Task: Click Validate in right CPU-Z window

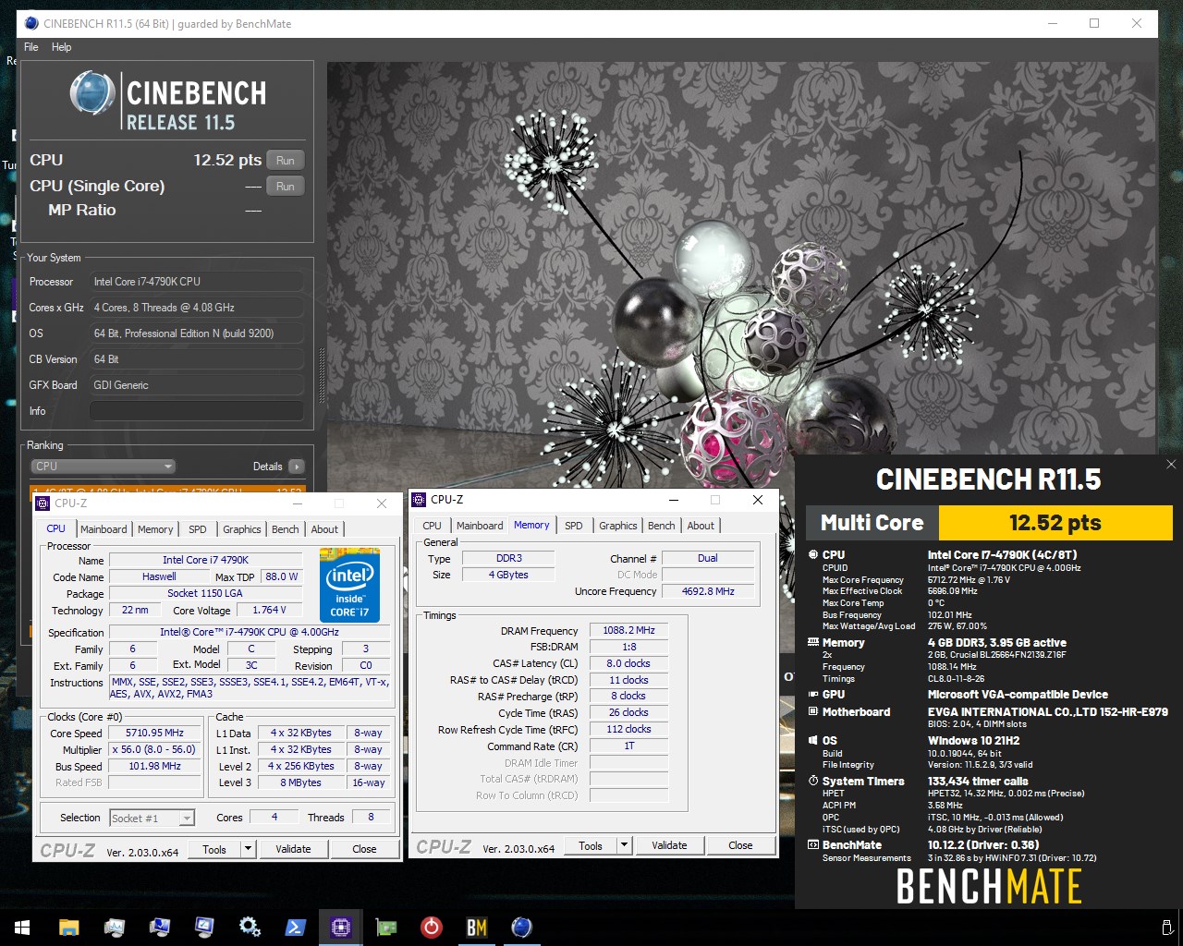Action: (x=669, y=845)
